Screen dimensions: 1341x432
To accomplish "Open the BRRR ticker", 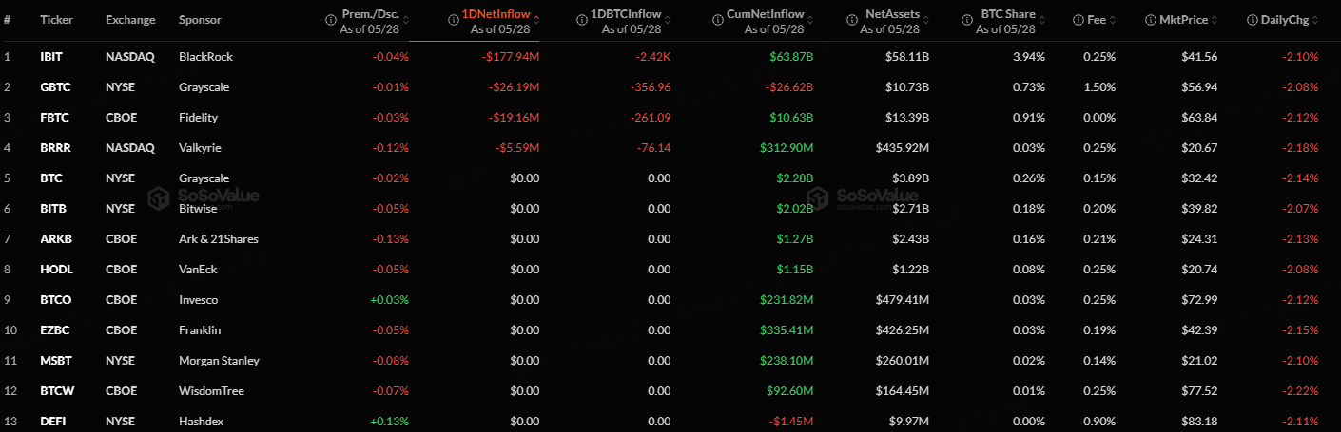I will click(55, 148).
